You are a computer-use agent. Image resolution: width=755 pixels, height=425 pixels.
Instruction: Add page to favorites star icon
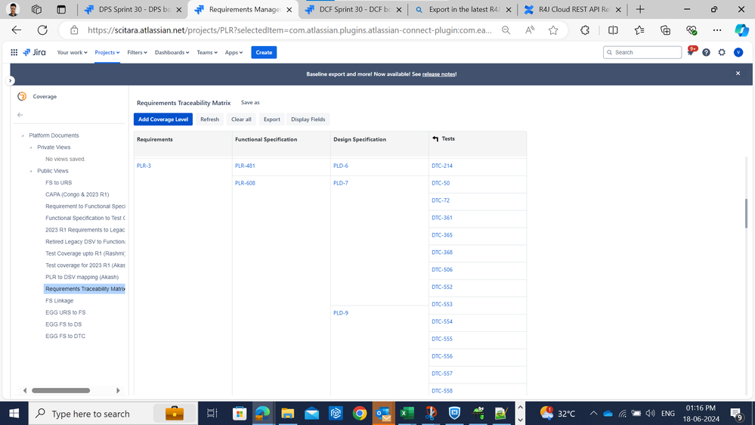tap(553, 30)
